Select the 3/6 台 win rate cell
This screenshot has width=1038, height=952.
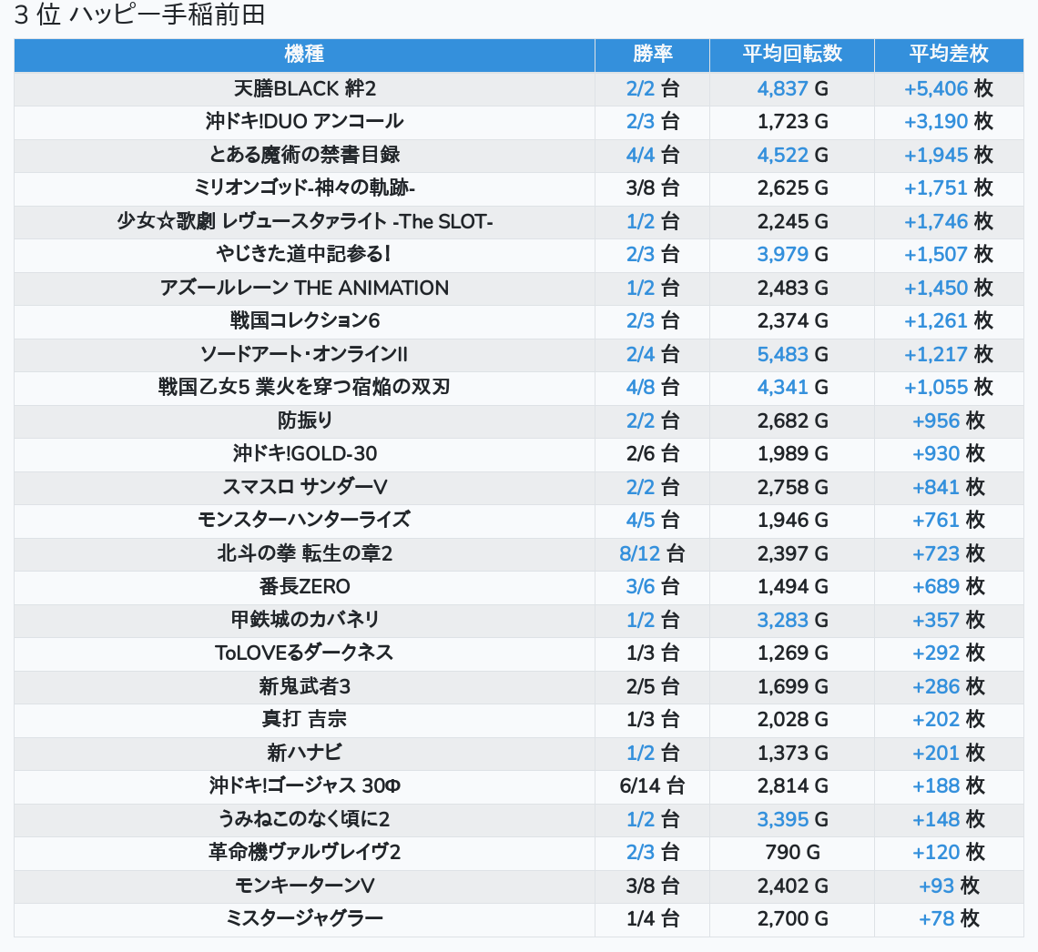coord(652,587)
